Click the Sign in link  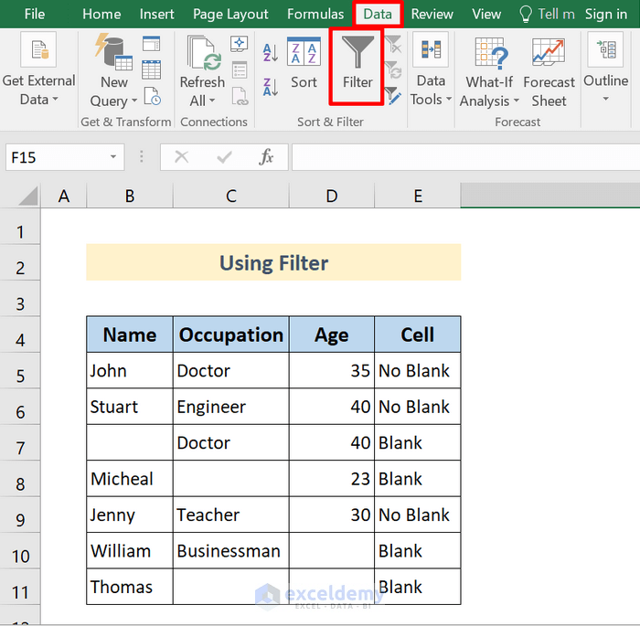click(606, 15)
